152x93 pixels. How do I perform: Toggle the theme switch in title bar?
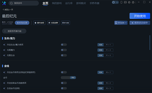click(x=115, y=2)
